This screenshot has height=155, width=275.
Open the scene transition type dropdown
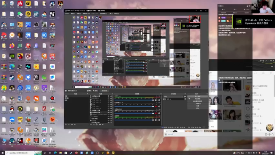point(174,96)
